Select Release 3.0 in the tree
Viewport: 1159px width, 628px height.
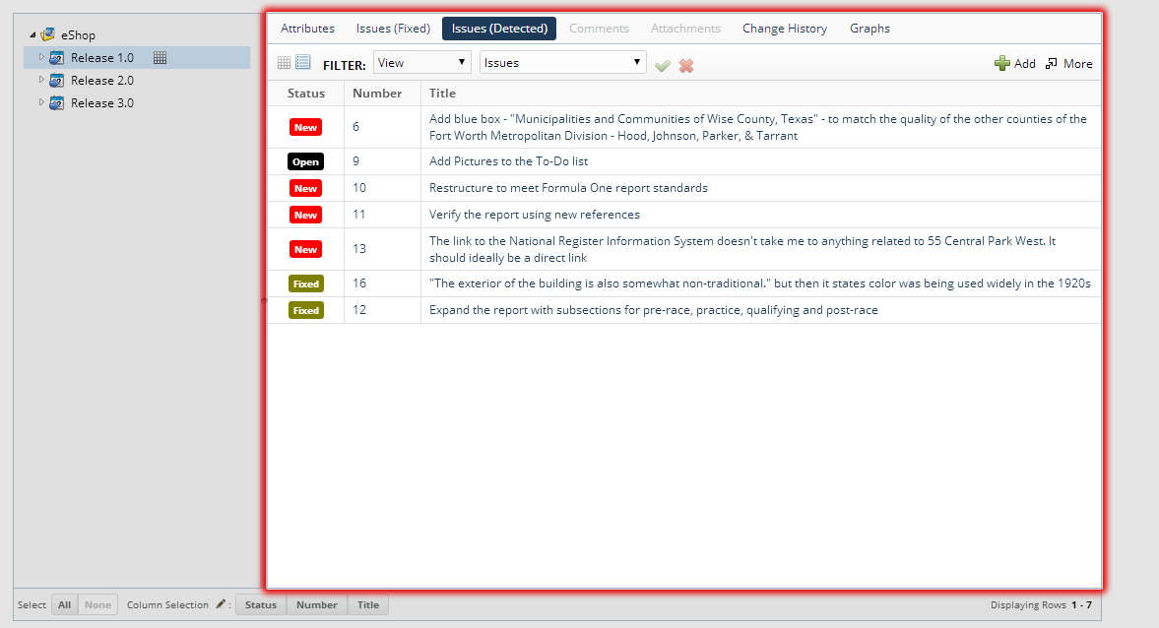coord(102,103)
